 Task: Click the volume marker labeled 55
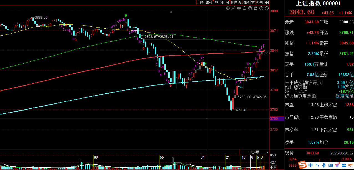point(162,157)
